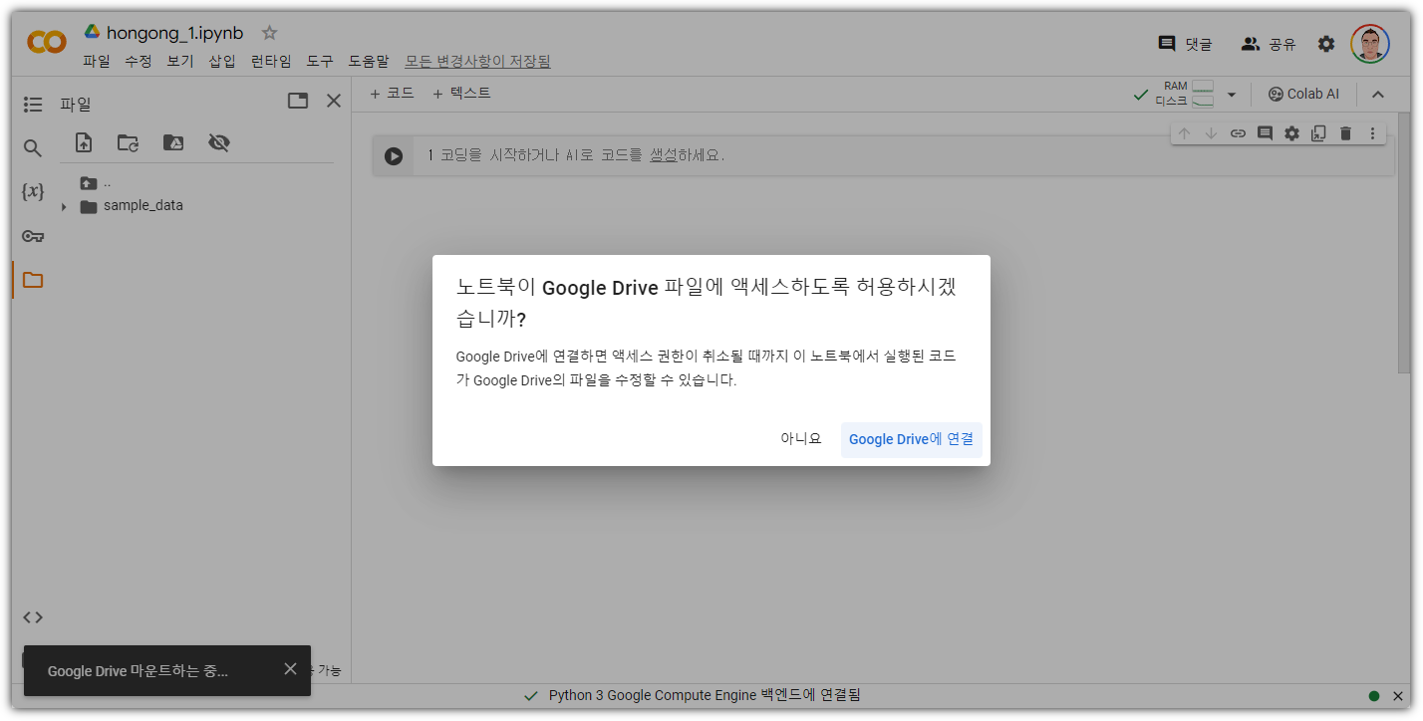Image resolution: width=1423 pixels, height=721 pixels.
Task: Open the secrets key icon in sidebar
Action: click(x=33, y=236)
